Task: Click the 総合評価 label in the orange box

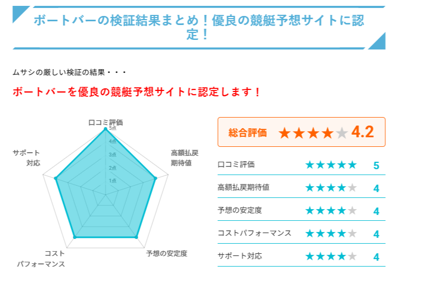Action: click(x=248, y=133)
